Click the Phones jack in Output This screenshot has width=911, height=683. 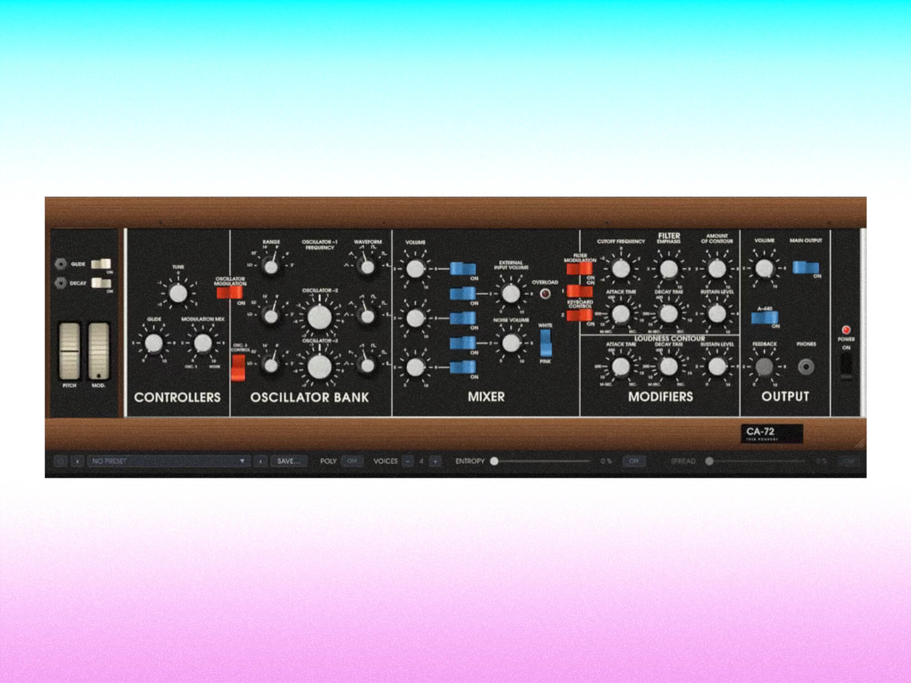[806, 367]
